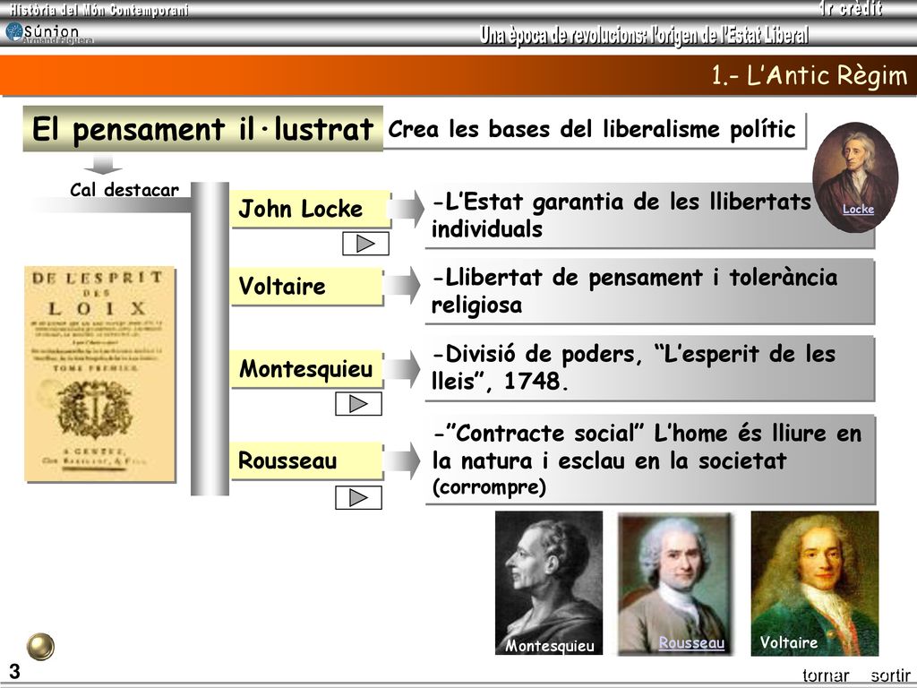Click the Voltaire portrait painting
917x688 pixels.
coord(815,583)
